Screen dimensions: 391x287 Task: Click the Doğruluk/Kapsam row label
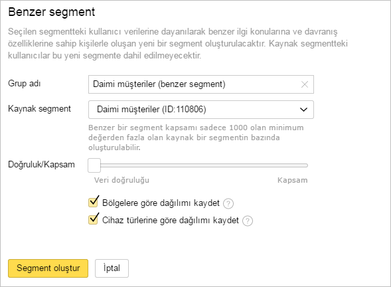click(x=41, y=165)
